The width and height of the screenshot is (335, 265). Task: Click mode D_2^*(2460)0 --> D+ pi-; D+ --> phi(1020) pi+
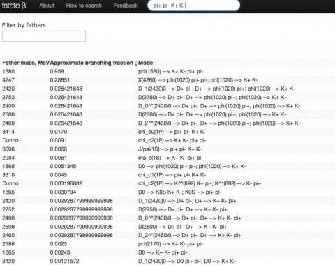point(219,123)
